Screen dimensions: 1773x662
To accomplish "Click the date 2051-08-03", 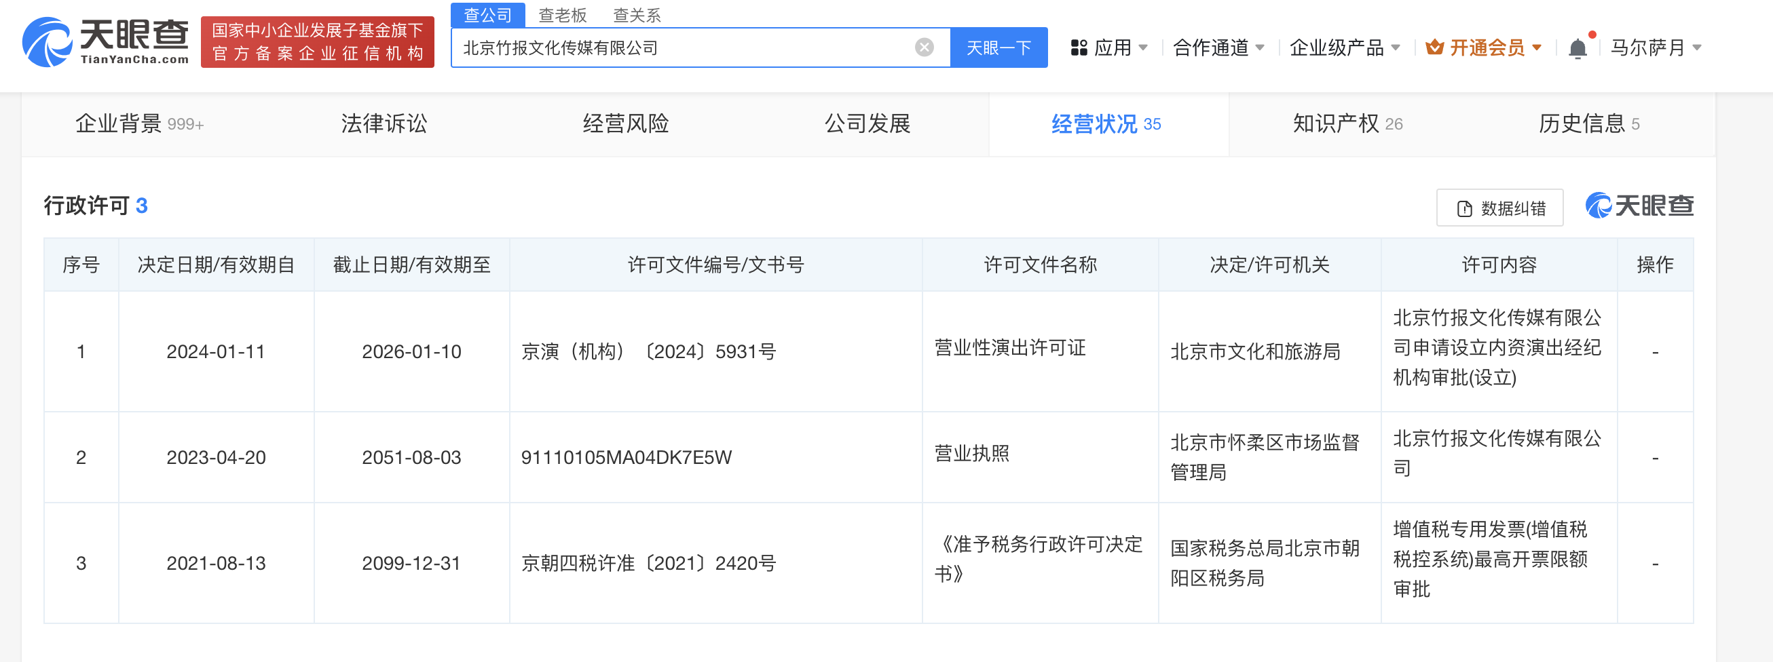I will 411,458.
